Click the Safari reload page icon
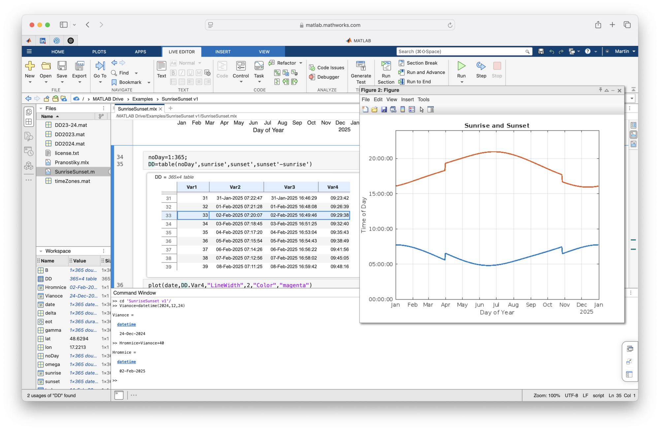 (450, 25)
